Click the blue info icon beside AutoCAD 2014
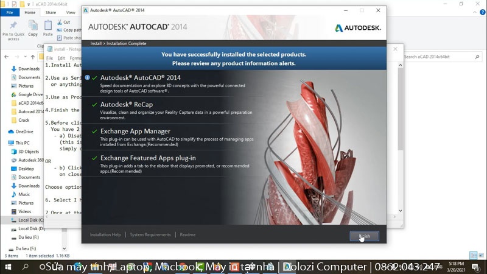 coord(87,77)
